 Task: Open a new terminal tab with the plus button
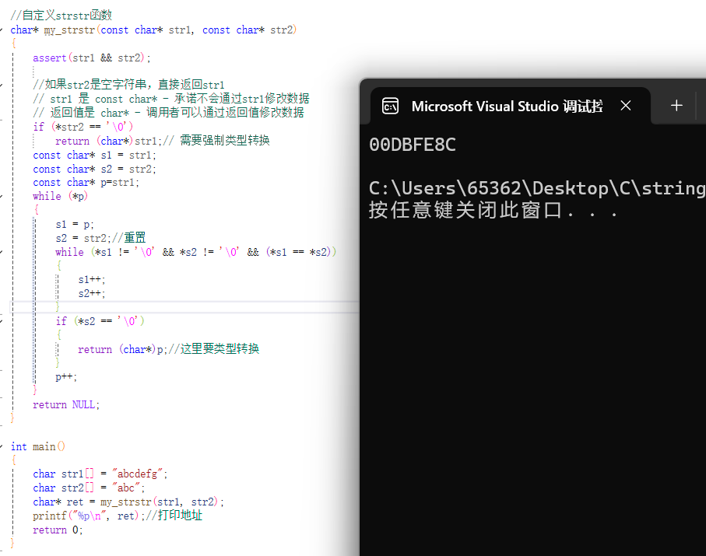pos(676,105)
